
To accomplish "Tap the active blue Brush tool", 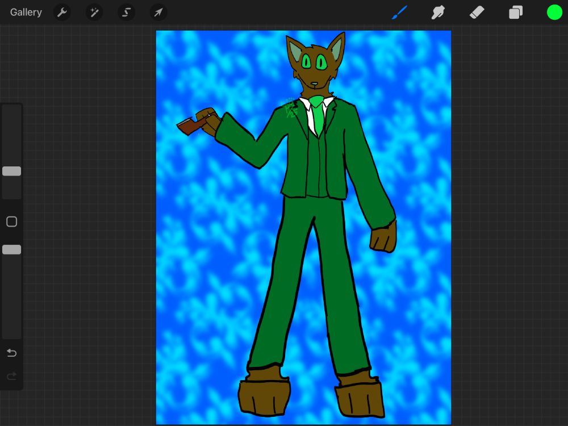I will tap(399, 12).
